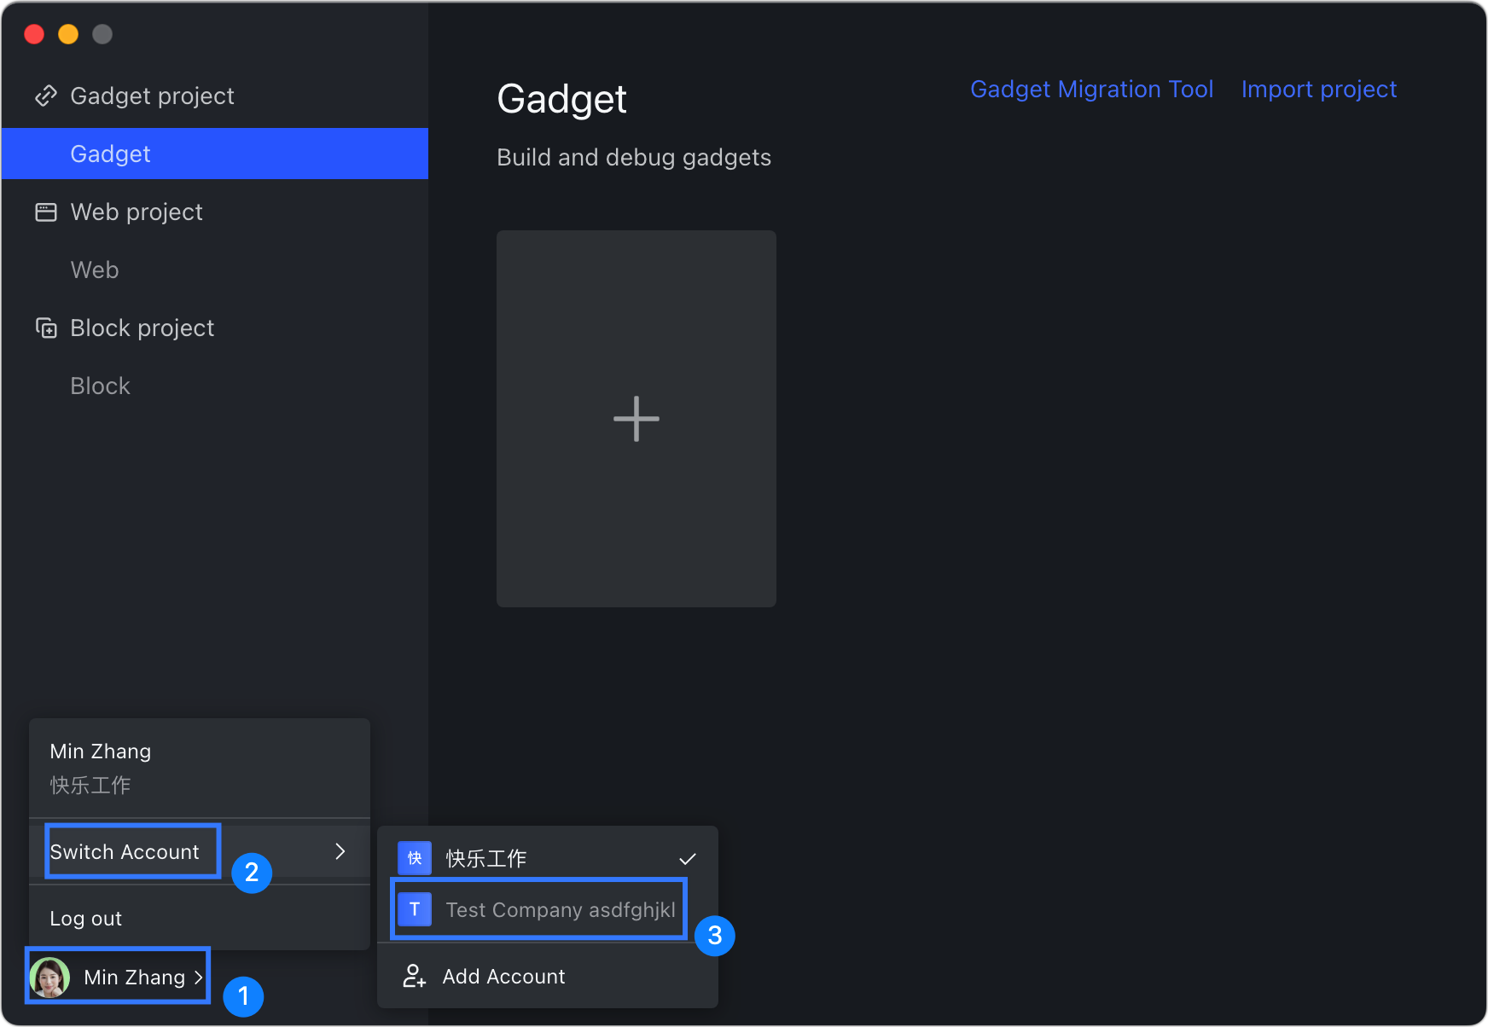Click the Web project window icon
Screen dimensions: 1488x1027
45,212
